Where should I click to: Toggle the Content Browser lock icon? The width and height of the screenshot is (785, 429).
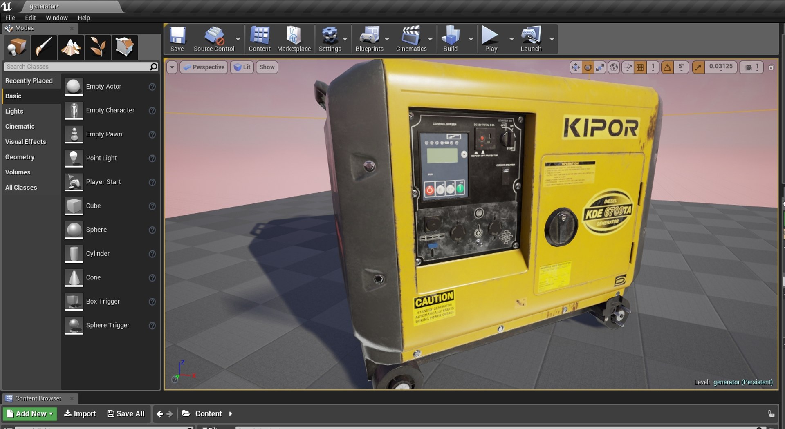[771, 414]
